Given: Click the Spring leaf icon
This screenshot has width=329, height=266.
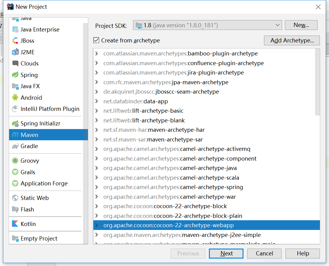Looking at the screenshot, I should click(x=15, y=75).
